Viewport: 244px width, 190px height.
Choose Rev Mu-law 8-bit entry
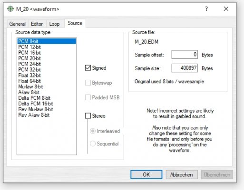[x=47, y=109]
